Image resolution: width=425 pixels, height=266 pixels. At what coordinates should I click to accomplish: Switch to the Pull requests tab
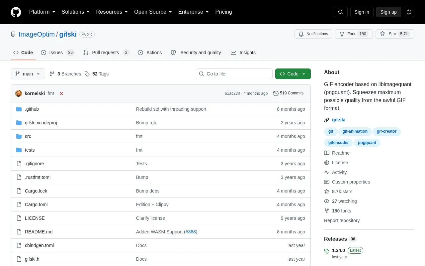point(106,53)
